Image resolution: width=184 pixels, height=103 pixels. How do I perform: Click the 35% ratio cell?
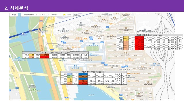coord(162,37)
